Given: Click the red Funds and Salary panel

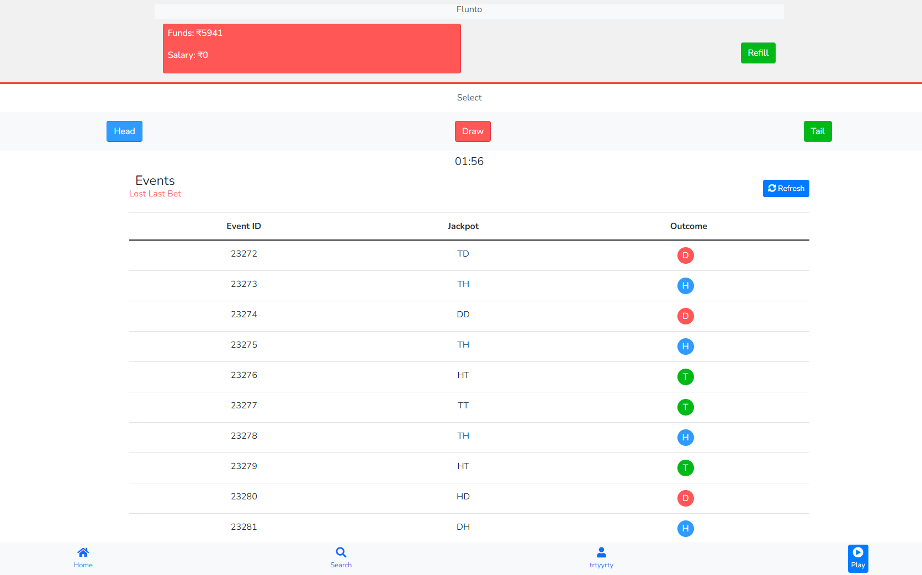Looking at the screenshot, I should coord(311,49).
